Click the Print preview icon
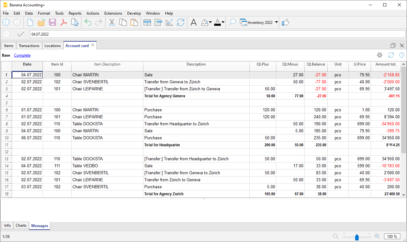The image size is (407, 242). [75, 22]
